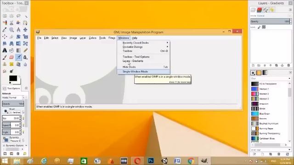Open the File menu
Image resolution: width=294 pixels, height=165 pixels.
pyautogui.click(x=39, y=38)
